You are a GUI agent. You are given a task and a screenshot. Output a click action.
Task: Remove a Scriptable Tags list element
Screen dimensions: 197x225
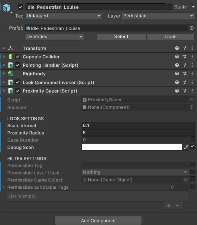[x=177, y=206]
